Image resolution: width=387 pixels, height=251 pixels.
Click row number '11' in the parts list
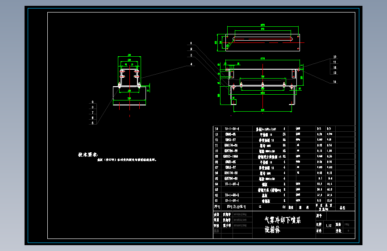tap(216, 145)
